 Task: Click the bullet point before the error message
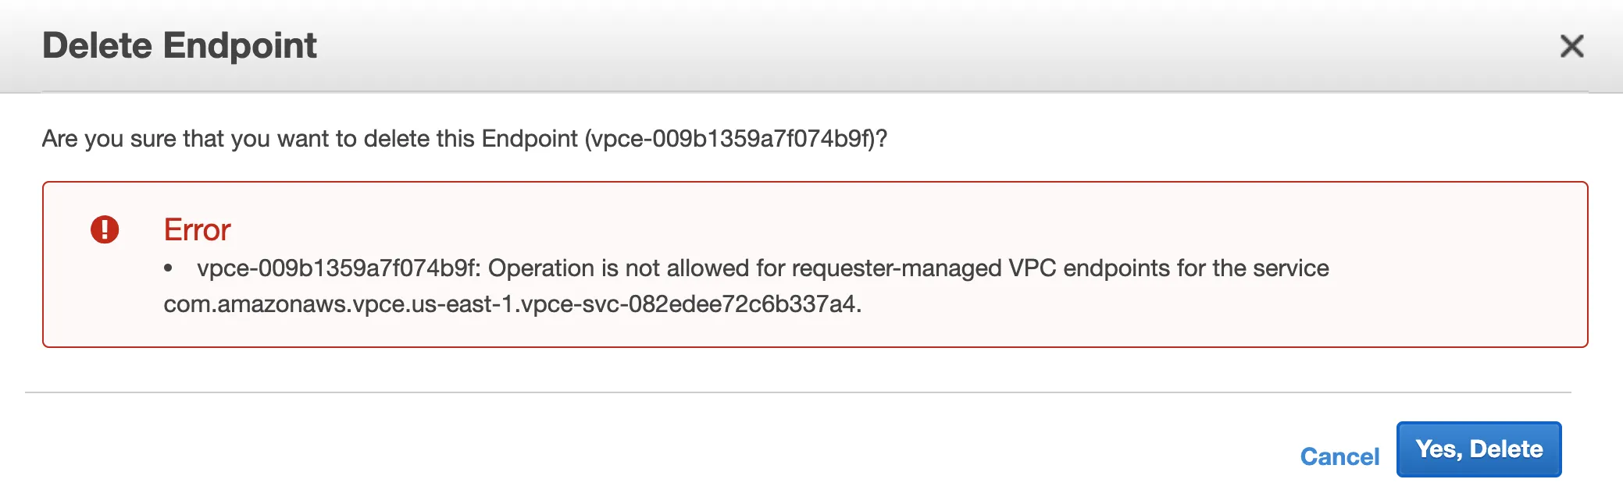click(x=168, y=268)
